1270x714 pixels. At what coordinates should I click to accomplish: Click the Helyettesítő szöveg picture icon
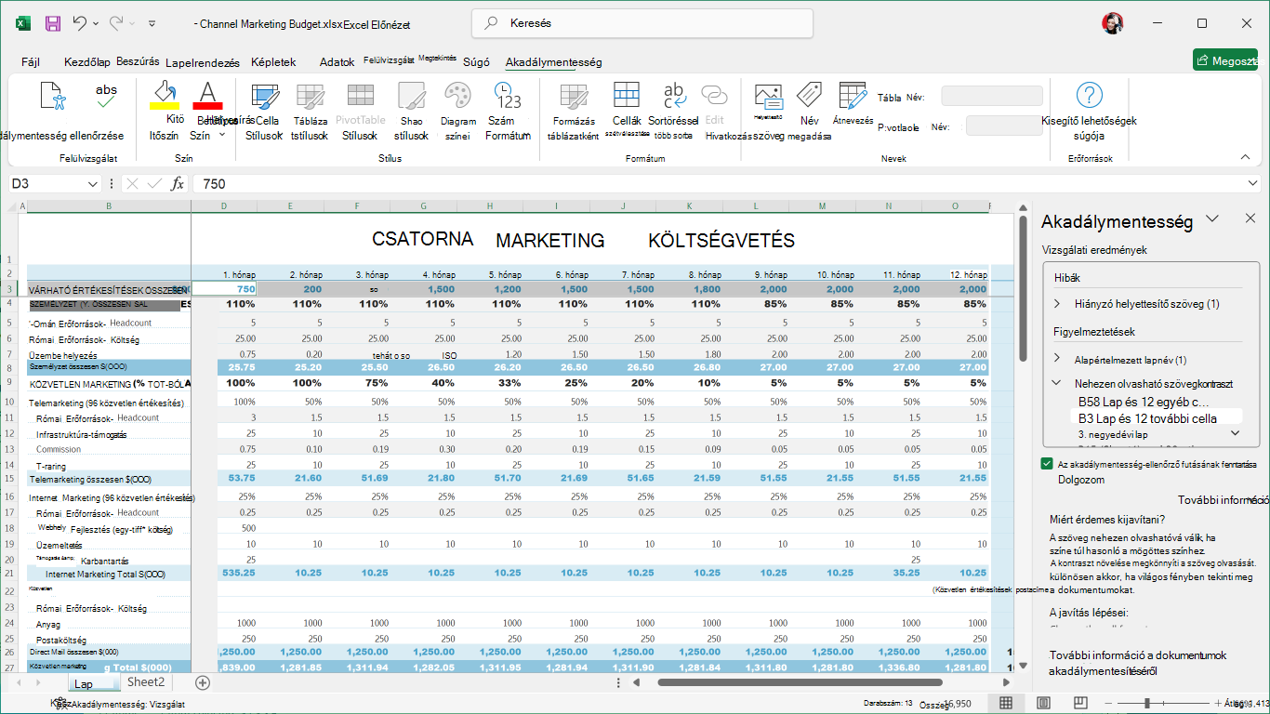768,95
